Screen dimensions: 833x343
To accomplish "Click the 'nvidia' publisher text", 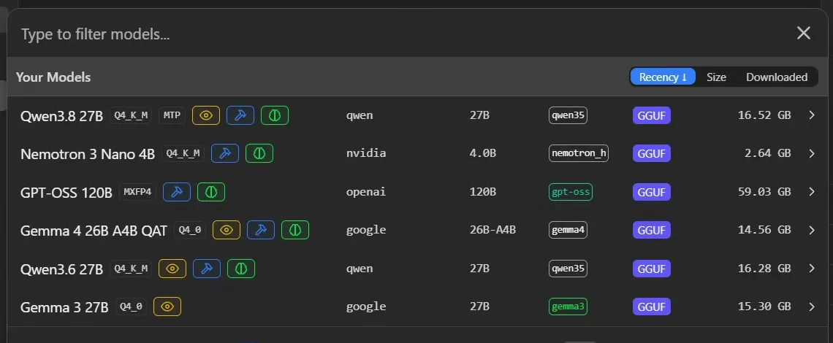I will [366, 153].
